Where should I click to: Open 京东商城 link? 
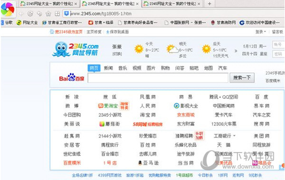click(x=186, y=115)
